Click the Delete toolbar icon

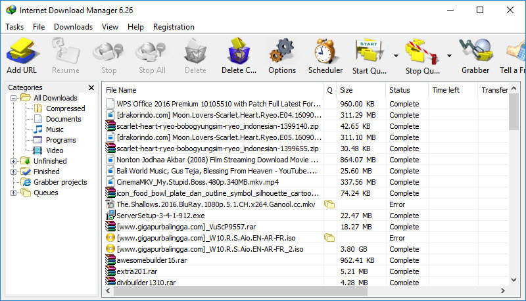coord(195,51)
